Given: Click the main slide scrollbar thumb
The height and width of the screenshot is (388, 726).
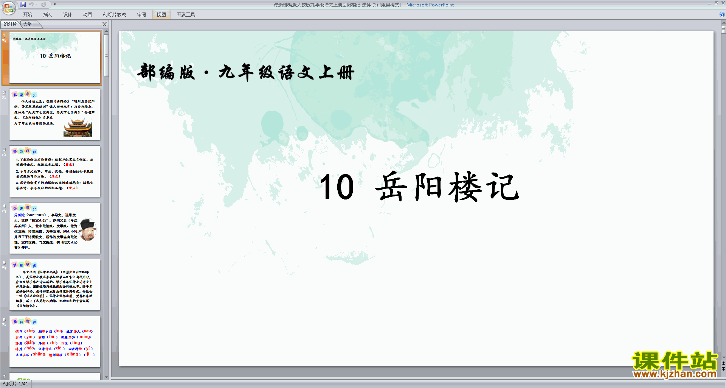Looking at the screenshot, I should coord(723,30).
